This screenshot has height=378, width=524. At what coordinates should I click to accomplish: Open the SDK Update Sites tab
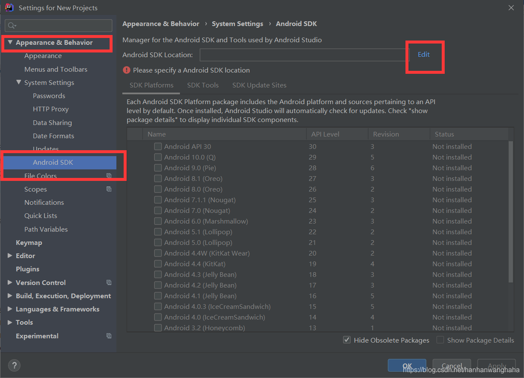259,85
